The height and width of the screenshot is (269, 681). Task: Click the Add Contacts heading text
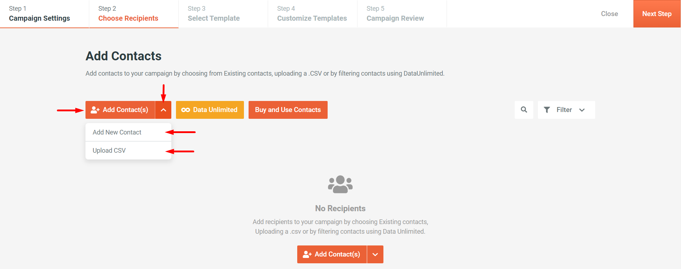tap(123, 56)
